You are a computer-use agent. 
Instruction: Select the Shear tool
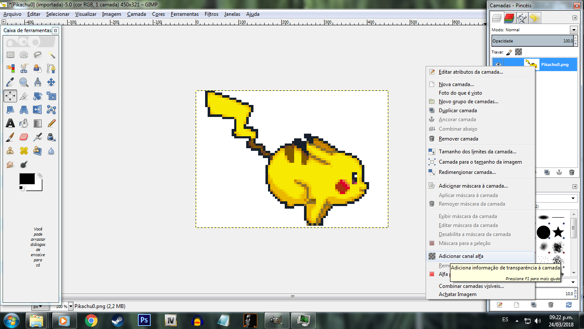(10, 110)
